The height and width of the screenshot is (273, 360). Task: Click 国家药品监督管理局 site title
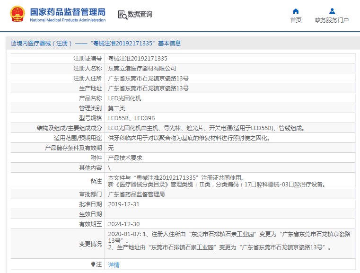pos(68,12)
